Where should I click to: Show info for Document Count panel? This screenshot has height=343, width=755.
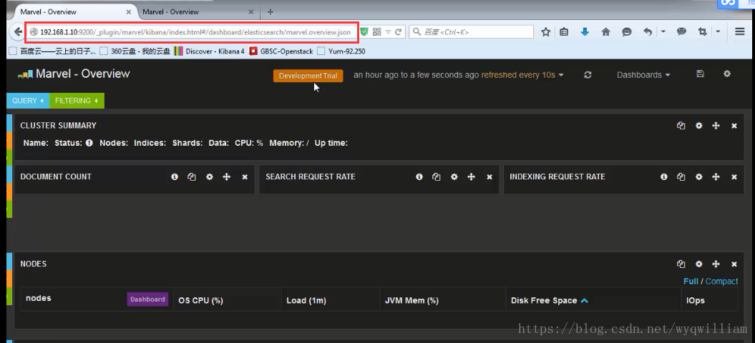(175, 177)
